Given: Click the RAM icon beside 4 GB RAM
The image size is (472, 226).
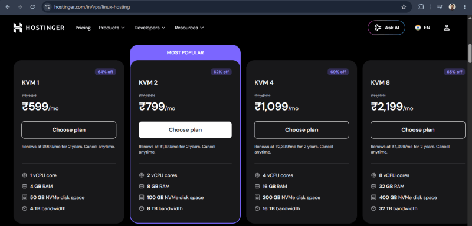Looking at the screenshot, I should pos(24,187).
